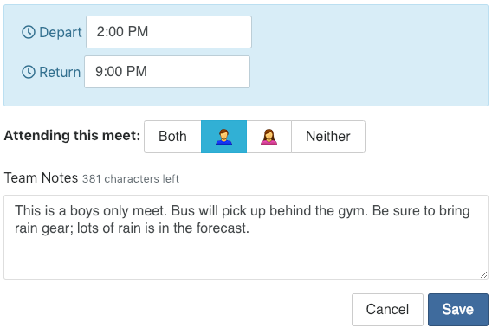The width and height of the screenshot is (492, 328).
Task: Open the Depart time field showing 2:00 PM
Action: click(169, 32)
